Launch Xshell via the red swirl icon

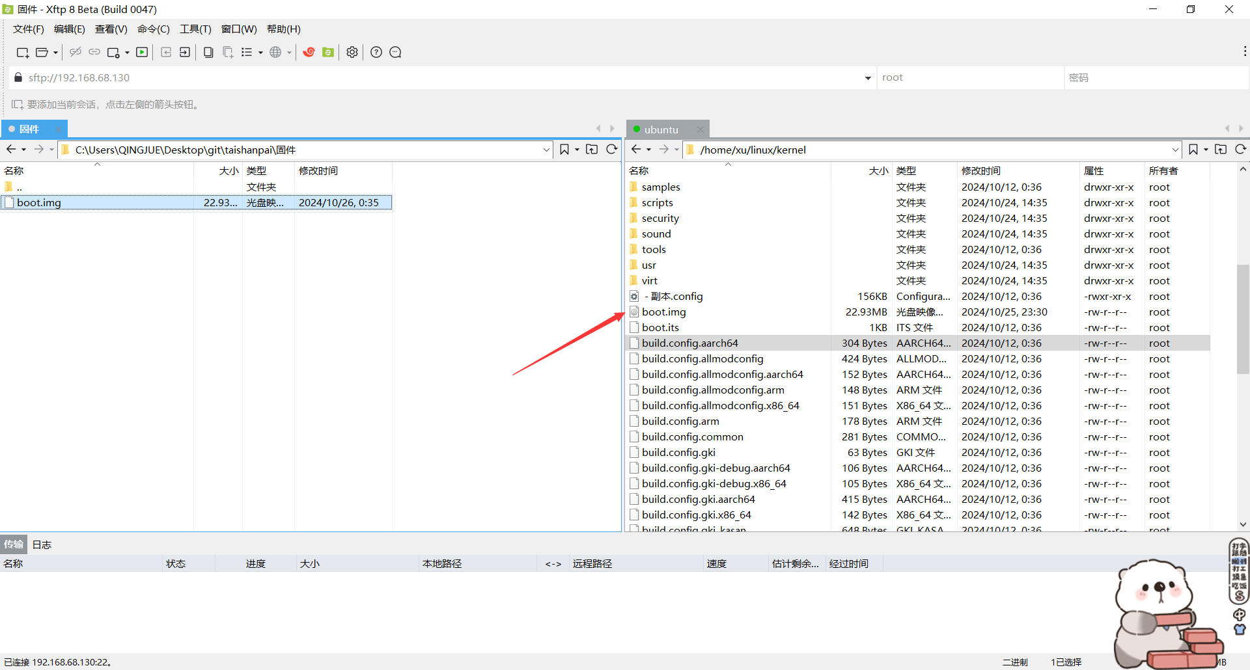(309, 53)
